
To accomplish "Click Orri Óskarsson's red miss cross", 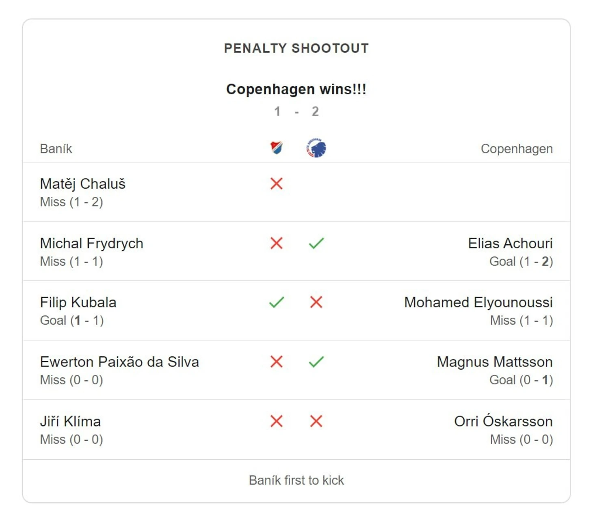I will click(x=316, y=421).
